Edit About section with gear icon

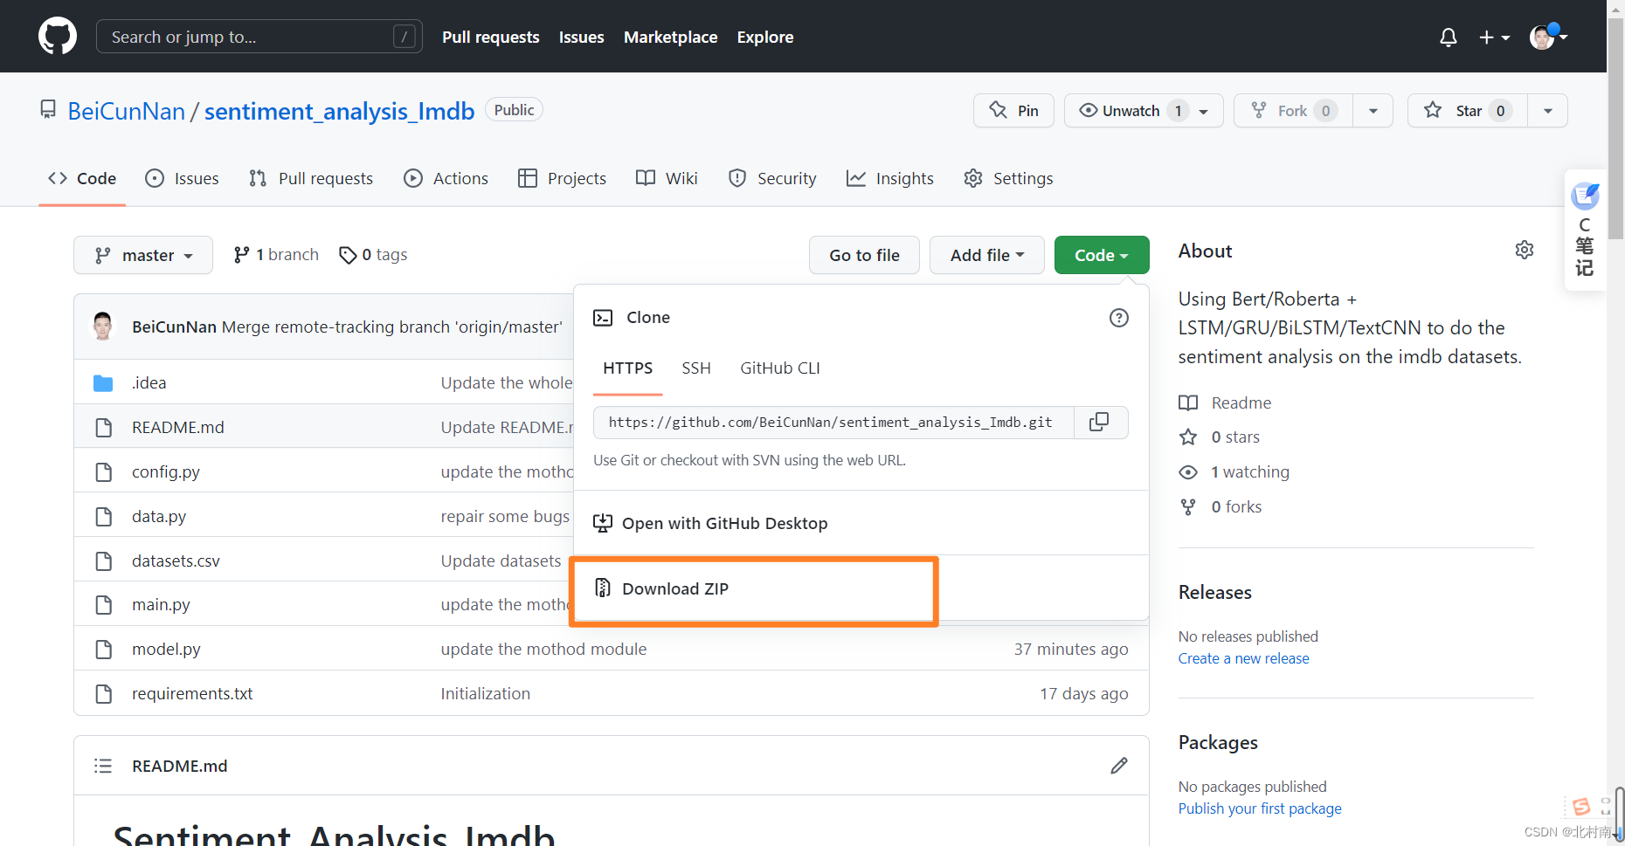(1524, 251)
